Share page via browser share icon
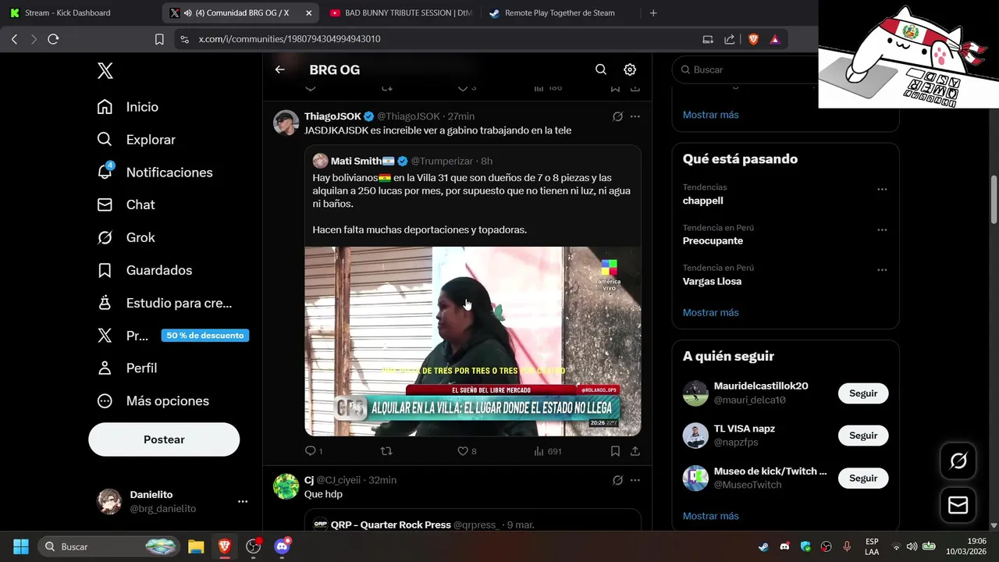 tap(729, 39)
